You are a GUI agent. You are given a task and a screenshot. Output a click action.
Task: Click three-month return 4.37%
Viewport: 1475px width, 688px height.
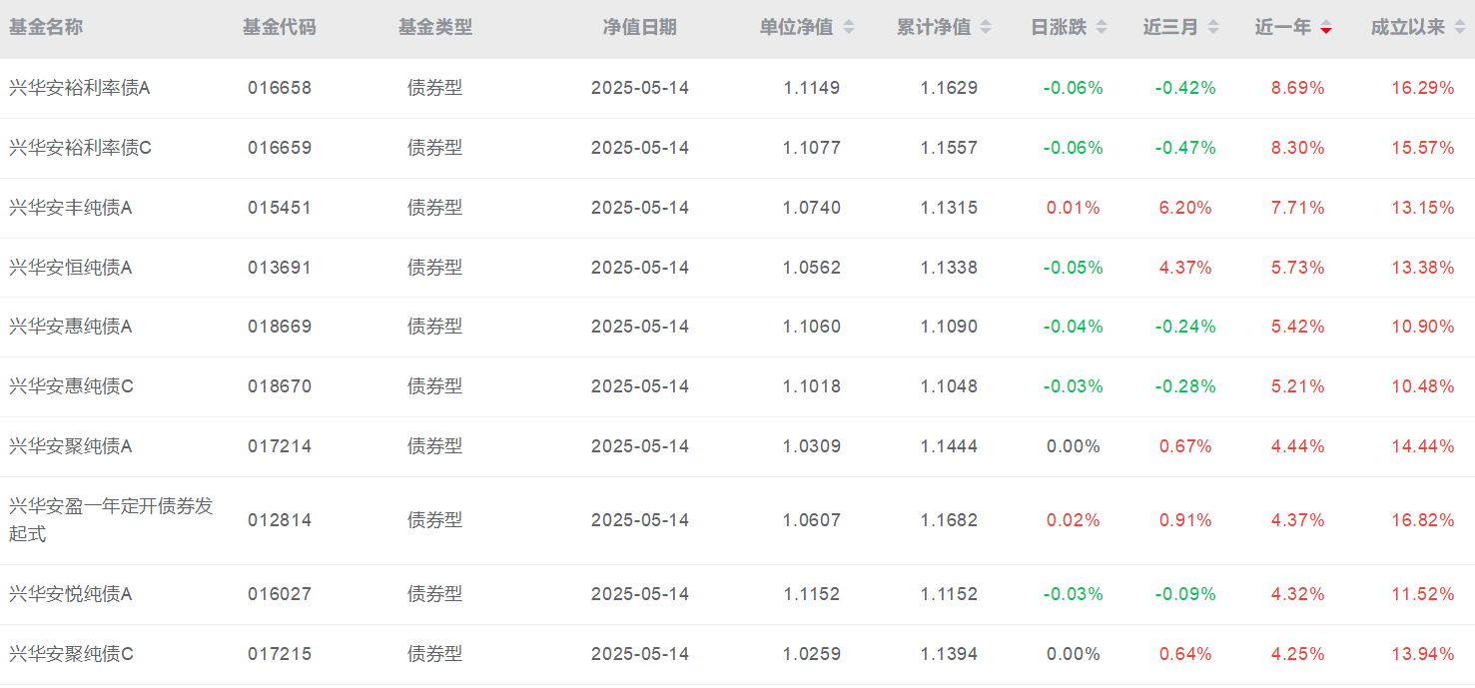point(1185,268)
